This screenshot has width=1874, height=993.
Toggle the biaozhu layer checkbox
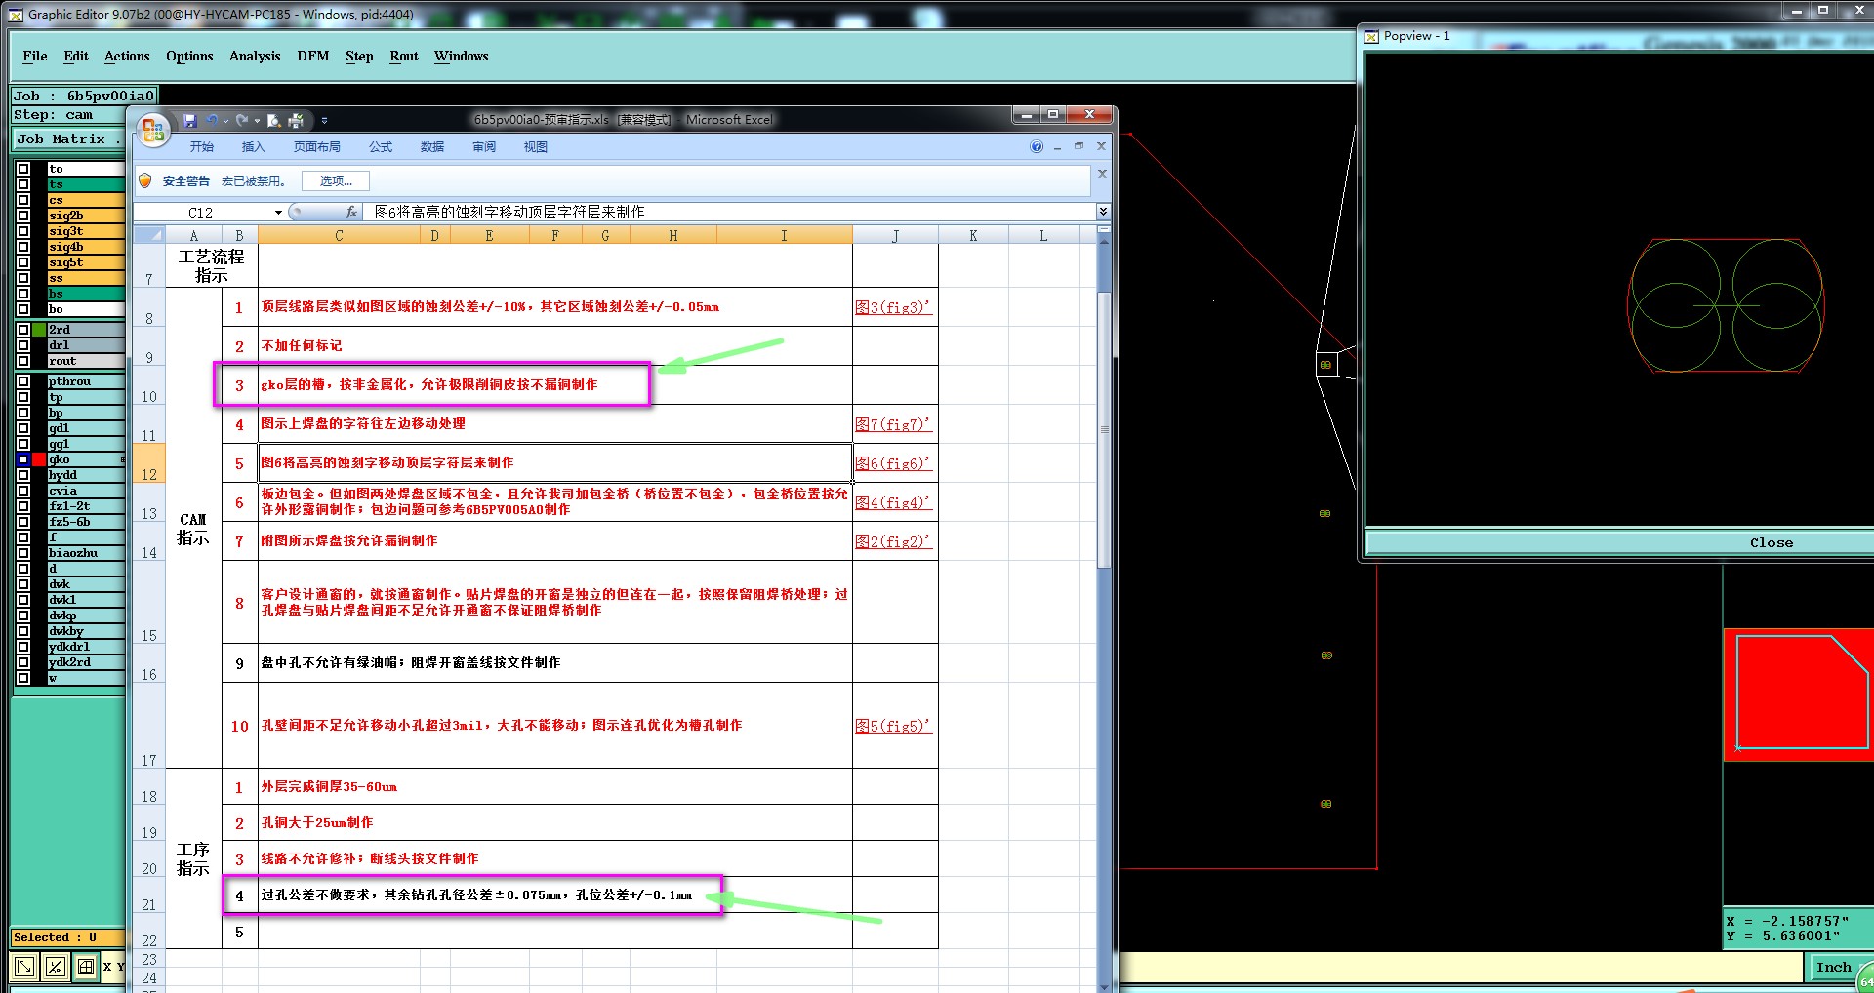pyautogui.click(x=23, y=553)
